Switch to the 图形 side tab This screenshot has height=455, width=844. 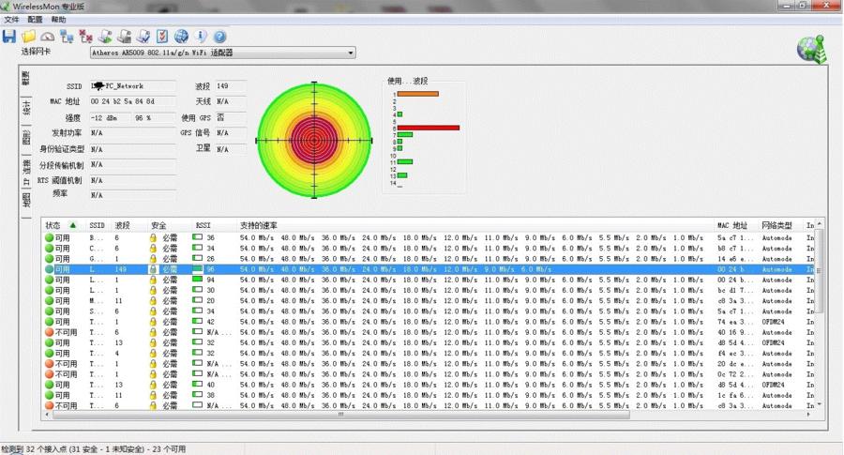tap(26, 138)
